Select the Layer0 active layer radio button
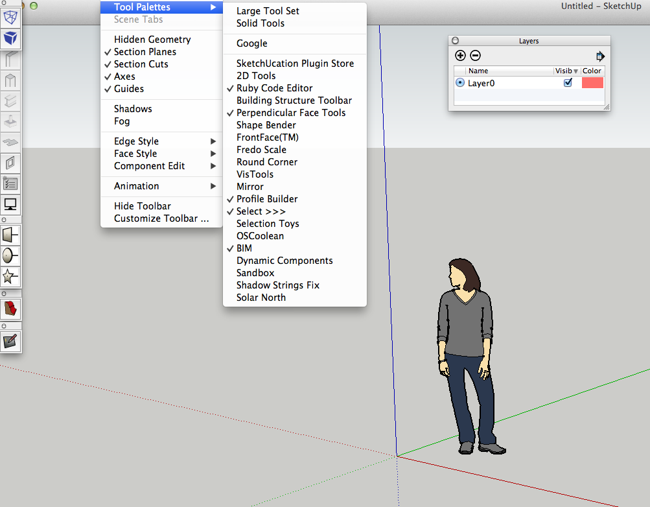This screenshot has height=507, width=650. [460, 83]
